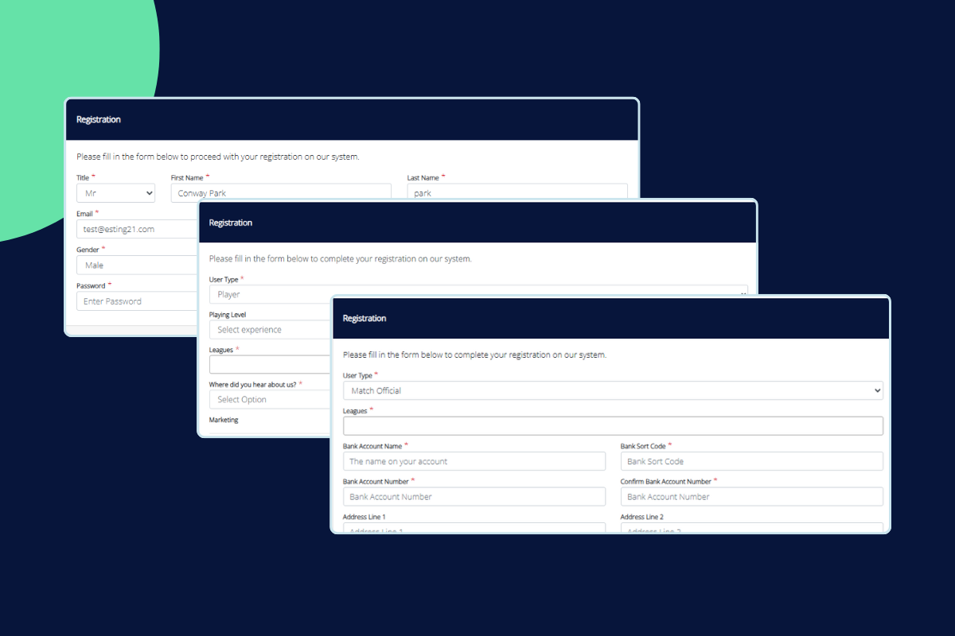Image resolution: width=955 pixels, height=636 pixels.
Task: Open the Title dropdown showing Mr
Action: 115,193
